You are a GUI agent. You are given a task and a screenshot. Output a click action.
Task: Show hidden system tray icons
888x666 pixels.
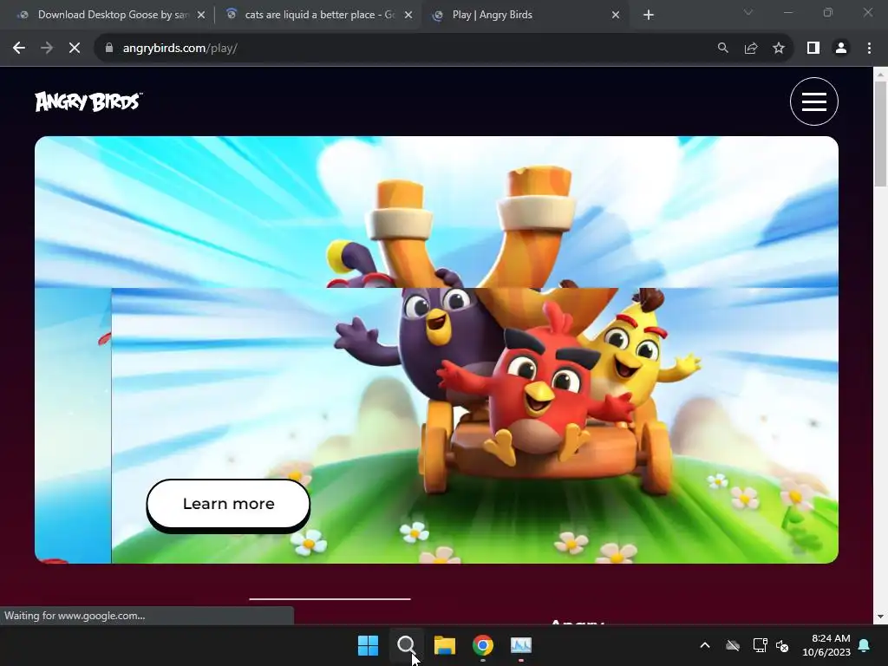pyautogui.click(x=705, y=645)
